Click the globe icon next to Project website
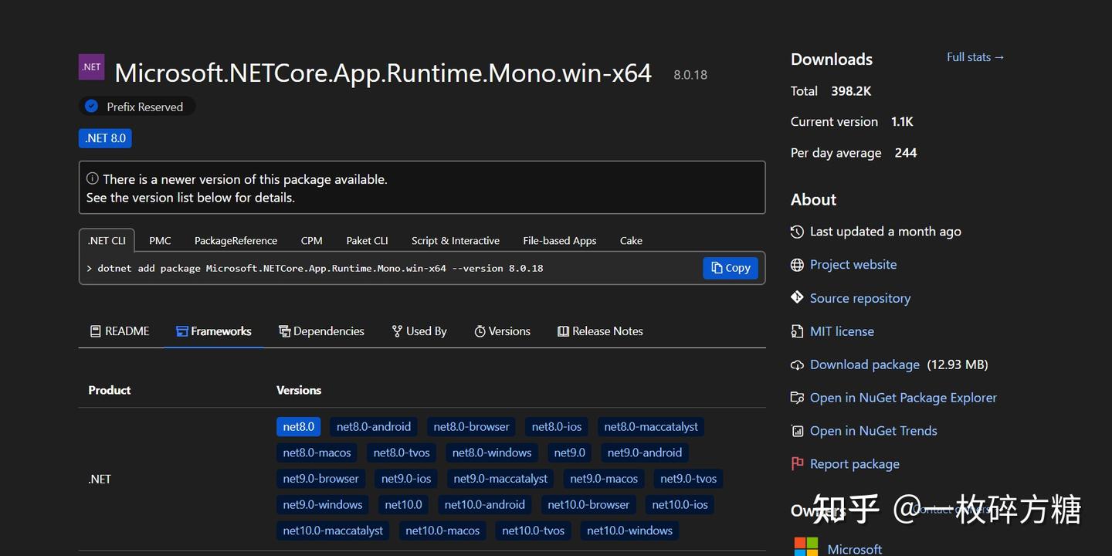Image resolution: width=1112 pixels, height=556 pixels. tap(796, 264)
